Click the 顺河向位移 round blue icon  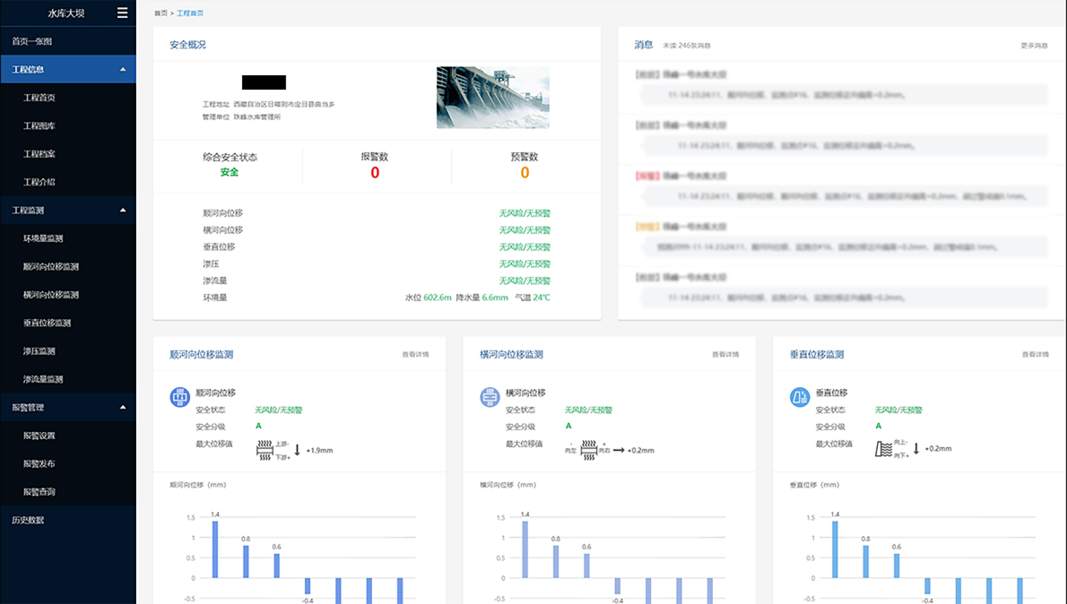point(179,397)
